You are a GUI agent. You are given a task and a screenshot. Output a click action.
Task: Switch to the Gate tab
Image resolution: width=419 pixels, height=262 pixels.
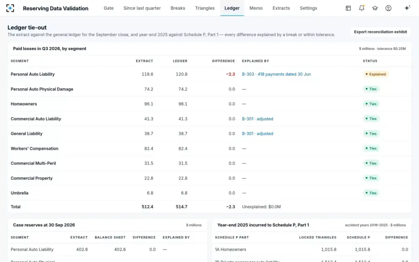109,8
